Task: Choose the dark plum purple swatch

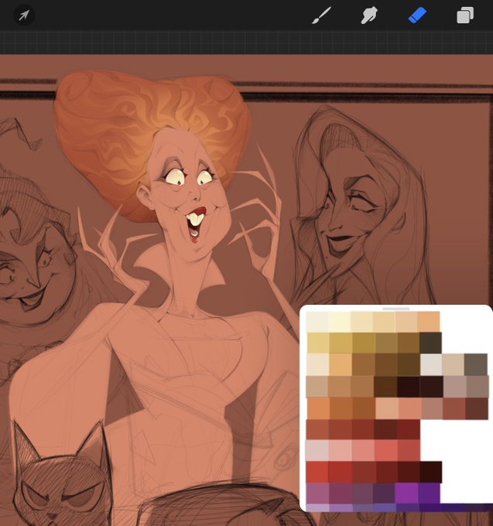Action: 385,494
